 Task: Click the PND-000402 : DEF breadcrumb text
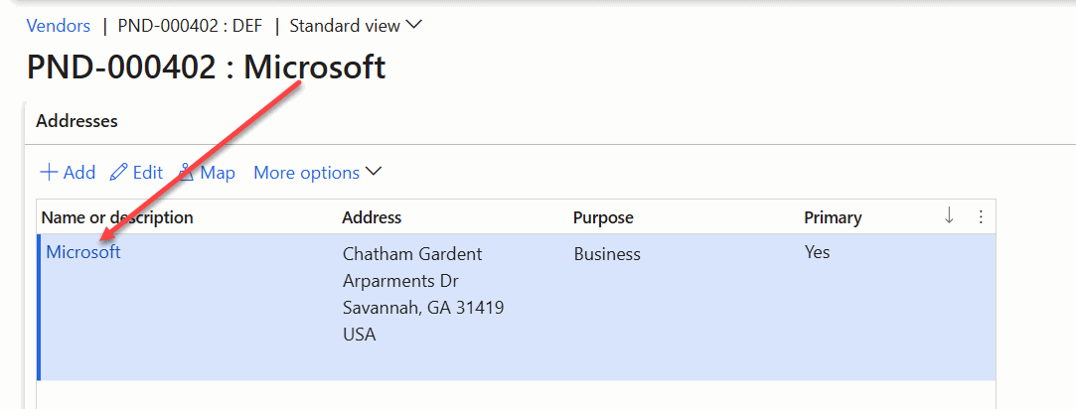coord(190,26)
